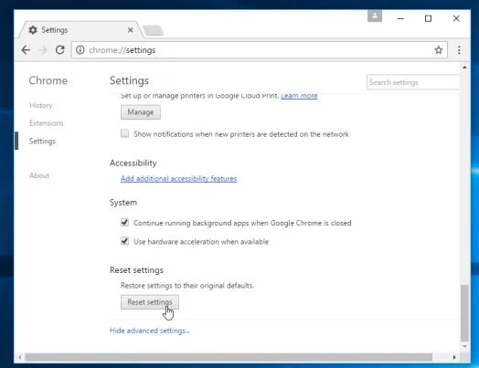Close the Settings tab
Screen dimensions: 479x368
[x=131, y=30]
